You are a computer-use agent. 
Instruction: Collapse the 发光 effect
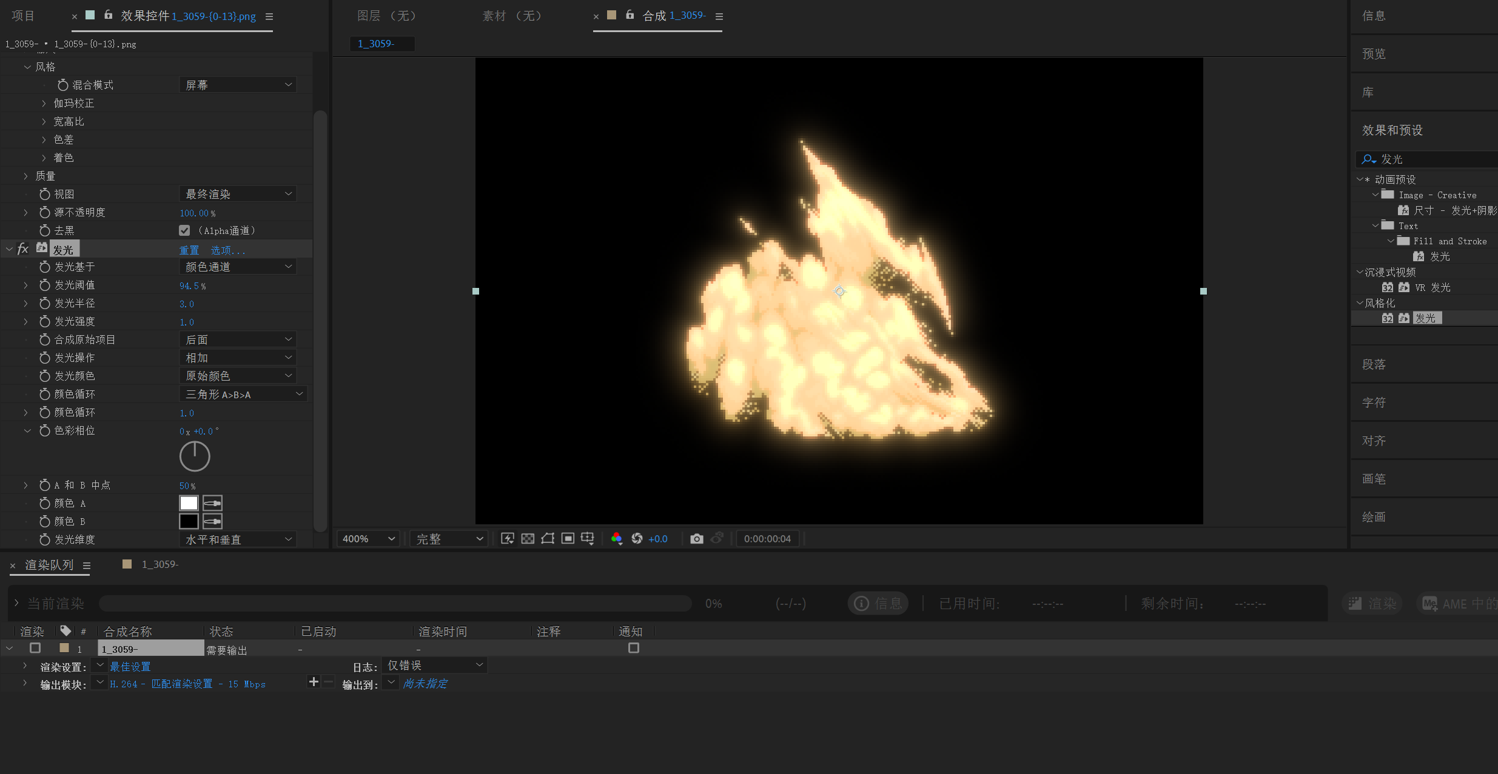coord(9,249)
